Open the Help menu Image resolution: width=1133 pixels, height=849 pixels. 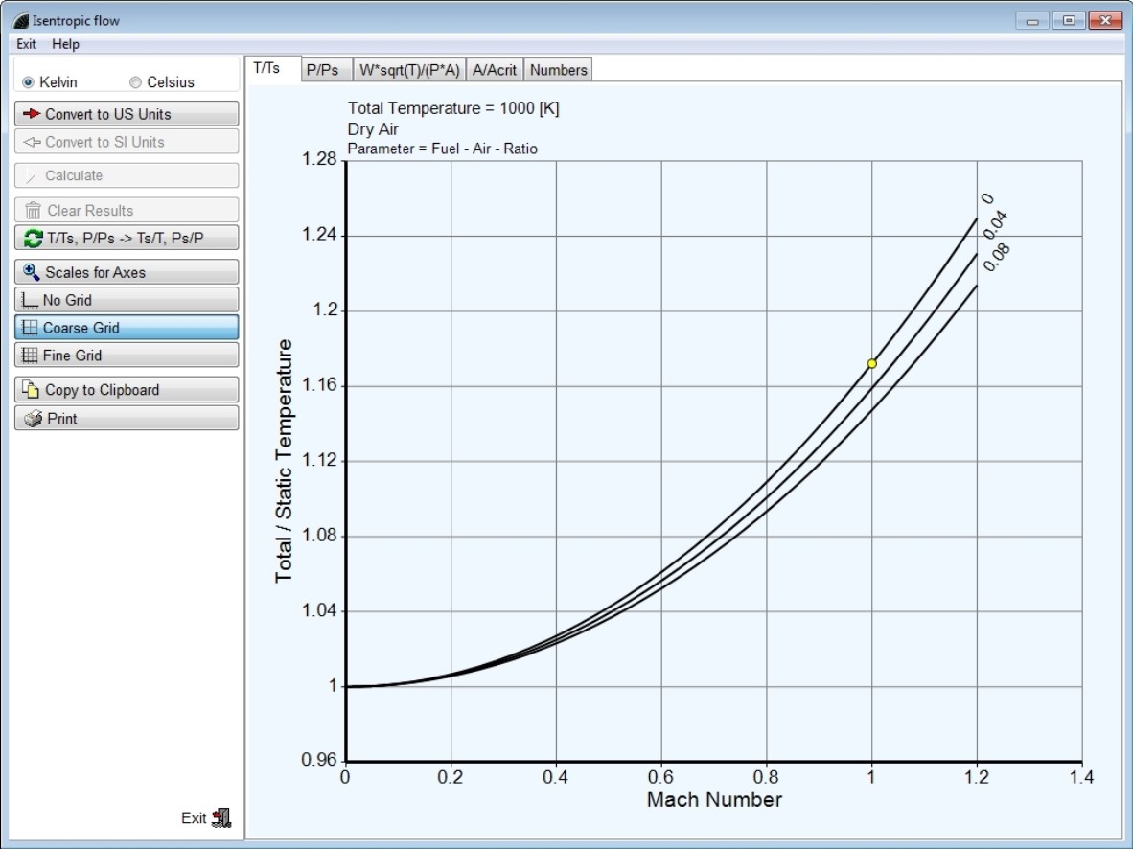66,44
